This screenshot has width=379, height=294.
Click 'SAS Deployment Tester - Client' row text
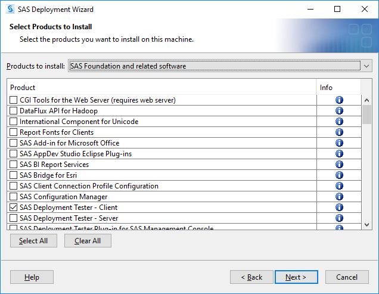(x=69, y=208)
